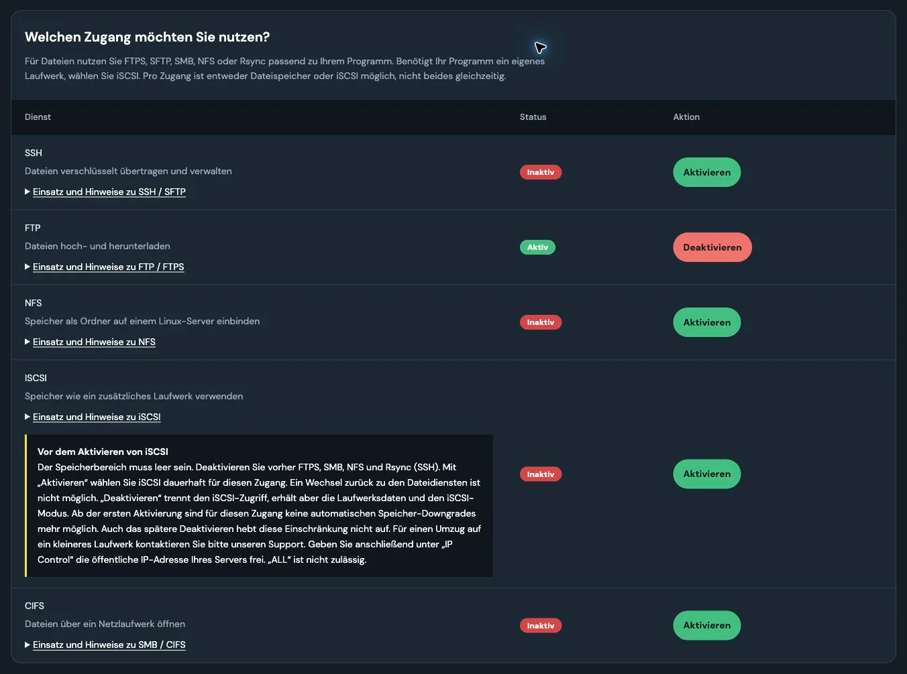Click text Dateien über ein Netzlaufwerk öffnen

[x=105, y=624]
